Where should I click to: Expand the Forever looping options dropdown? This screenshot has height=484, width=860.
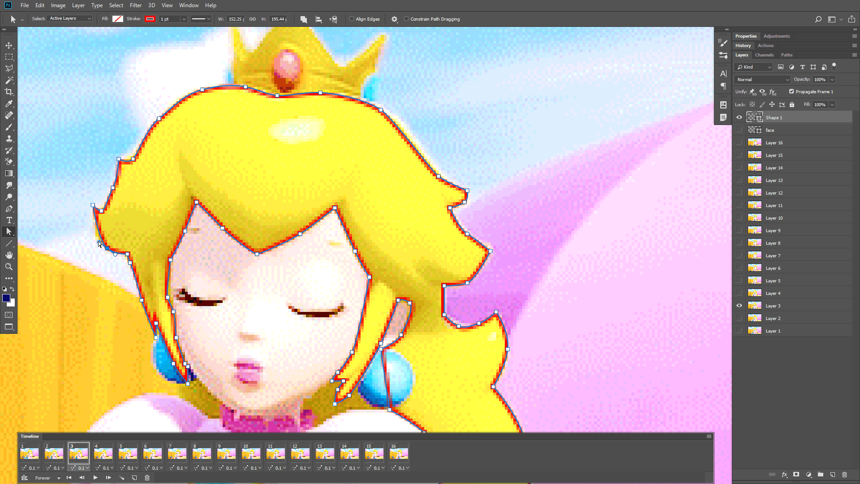[x=47, y=478]
